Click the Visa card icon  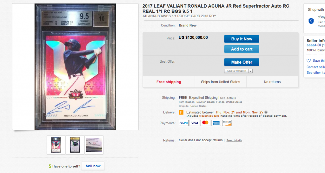195,123
